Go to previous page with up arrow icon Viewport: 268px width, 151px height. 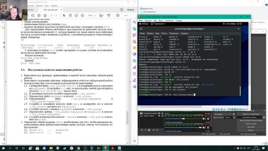point(39,16)
